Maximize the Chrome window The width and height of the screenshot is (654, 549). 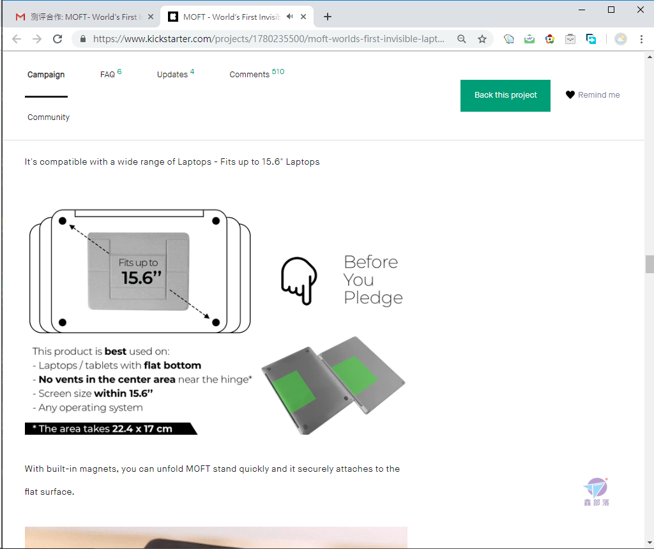[611, 10]
